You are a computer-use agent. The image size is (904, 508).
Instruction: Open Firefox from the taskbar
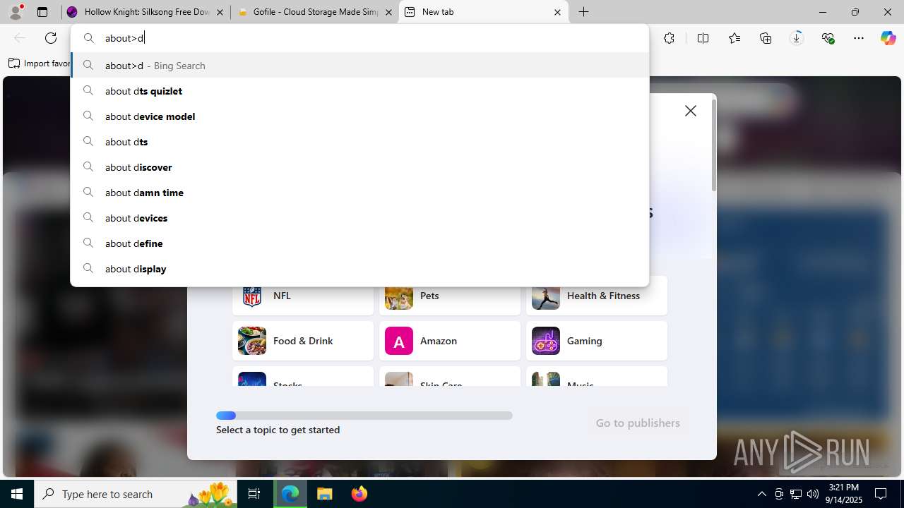[x=359, y=494]
